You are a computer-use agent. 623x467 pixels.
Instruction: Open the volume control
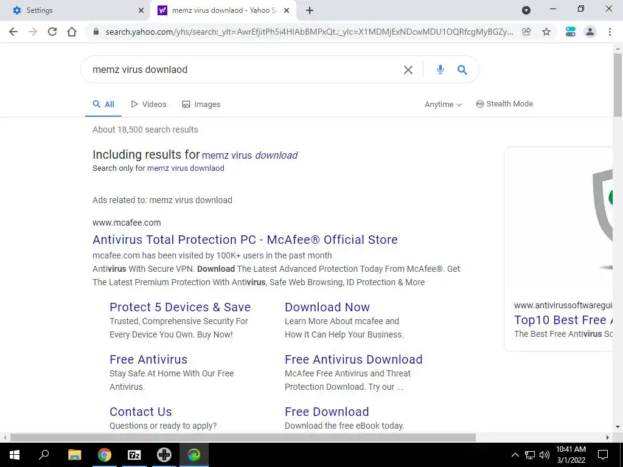click(x=545, y=455)
